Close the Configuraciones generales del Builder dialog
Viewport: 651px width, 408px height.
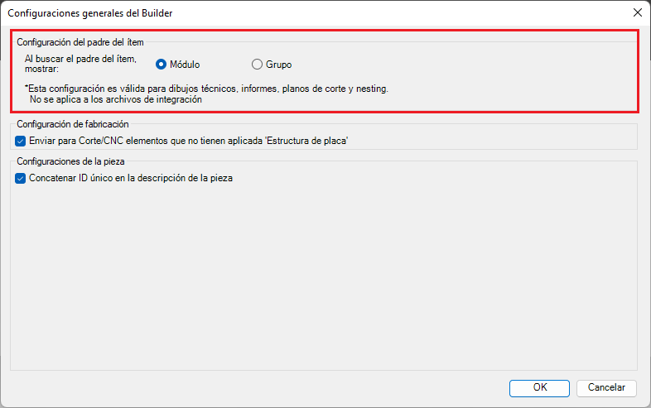tap(637, 13)
